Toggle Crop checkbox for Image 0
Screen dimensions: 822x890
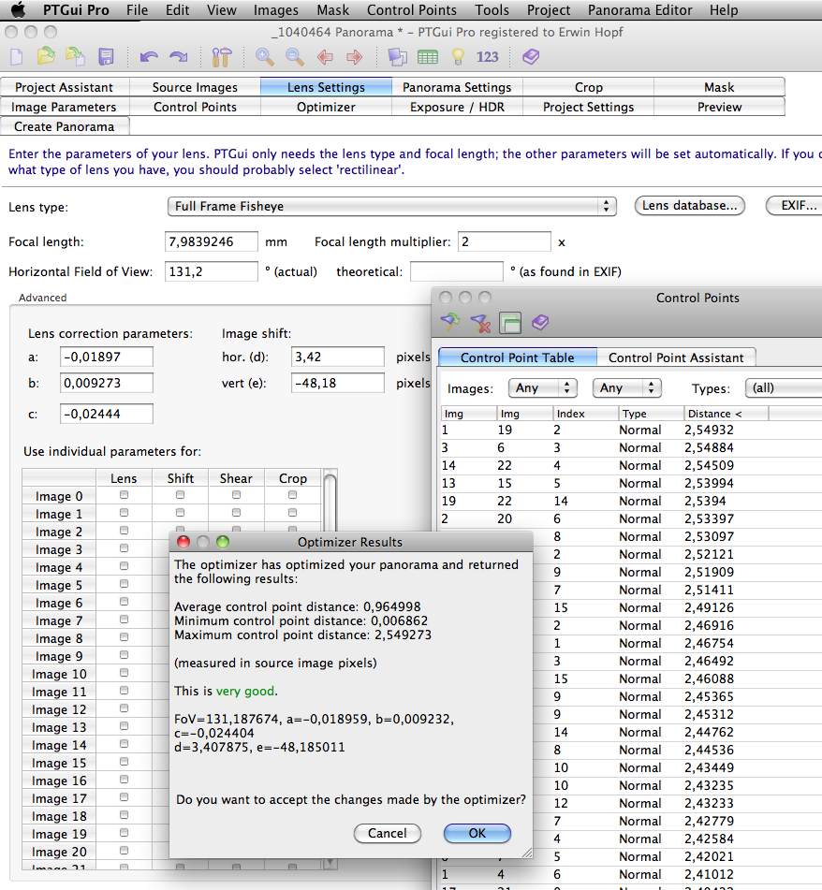(x=292, y=495)
